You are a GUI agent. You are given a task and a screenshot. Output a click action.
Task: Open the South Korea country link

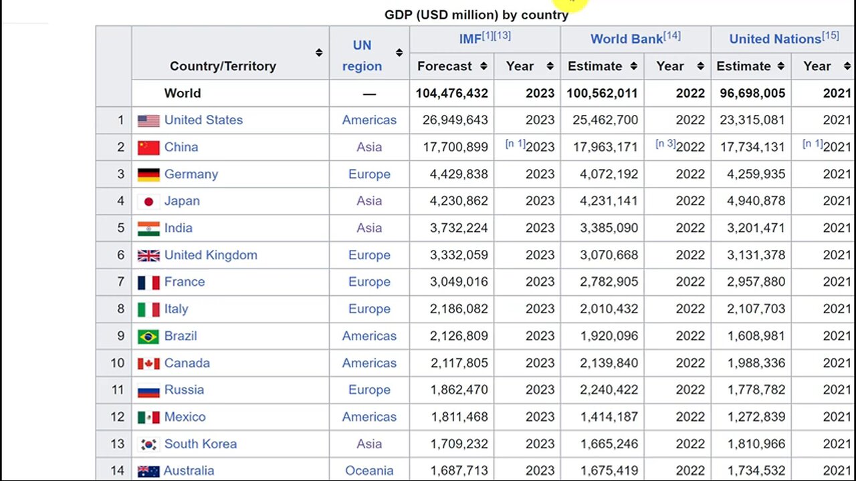[201, 444]
